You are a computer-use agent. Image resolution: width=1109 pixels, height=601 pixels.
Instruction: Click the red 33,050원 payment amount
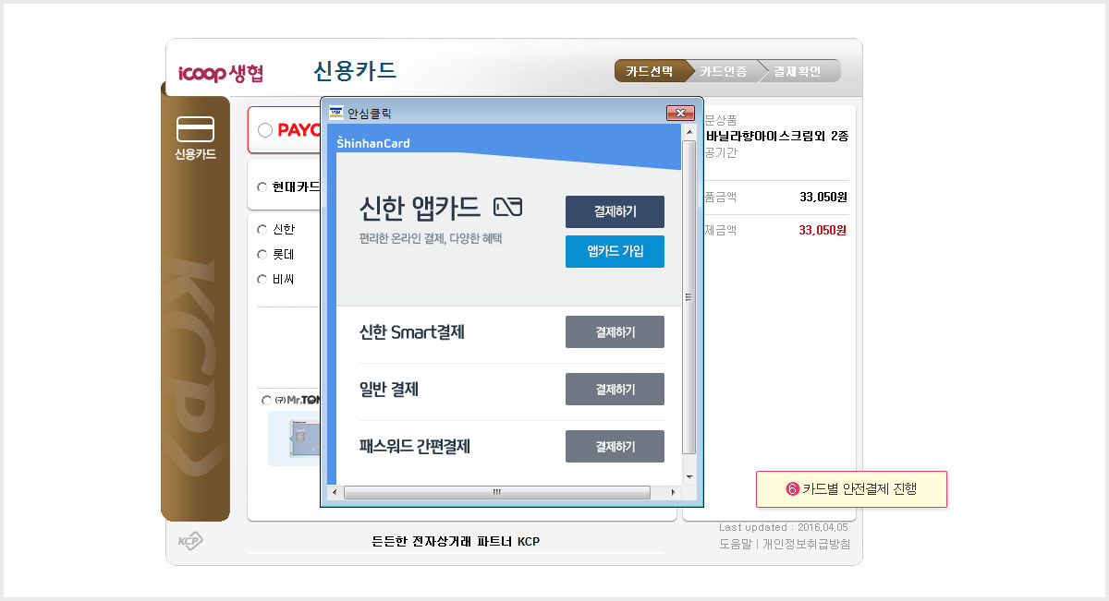pos(823,230)
